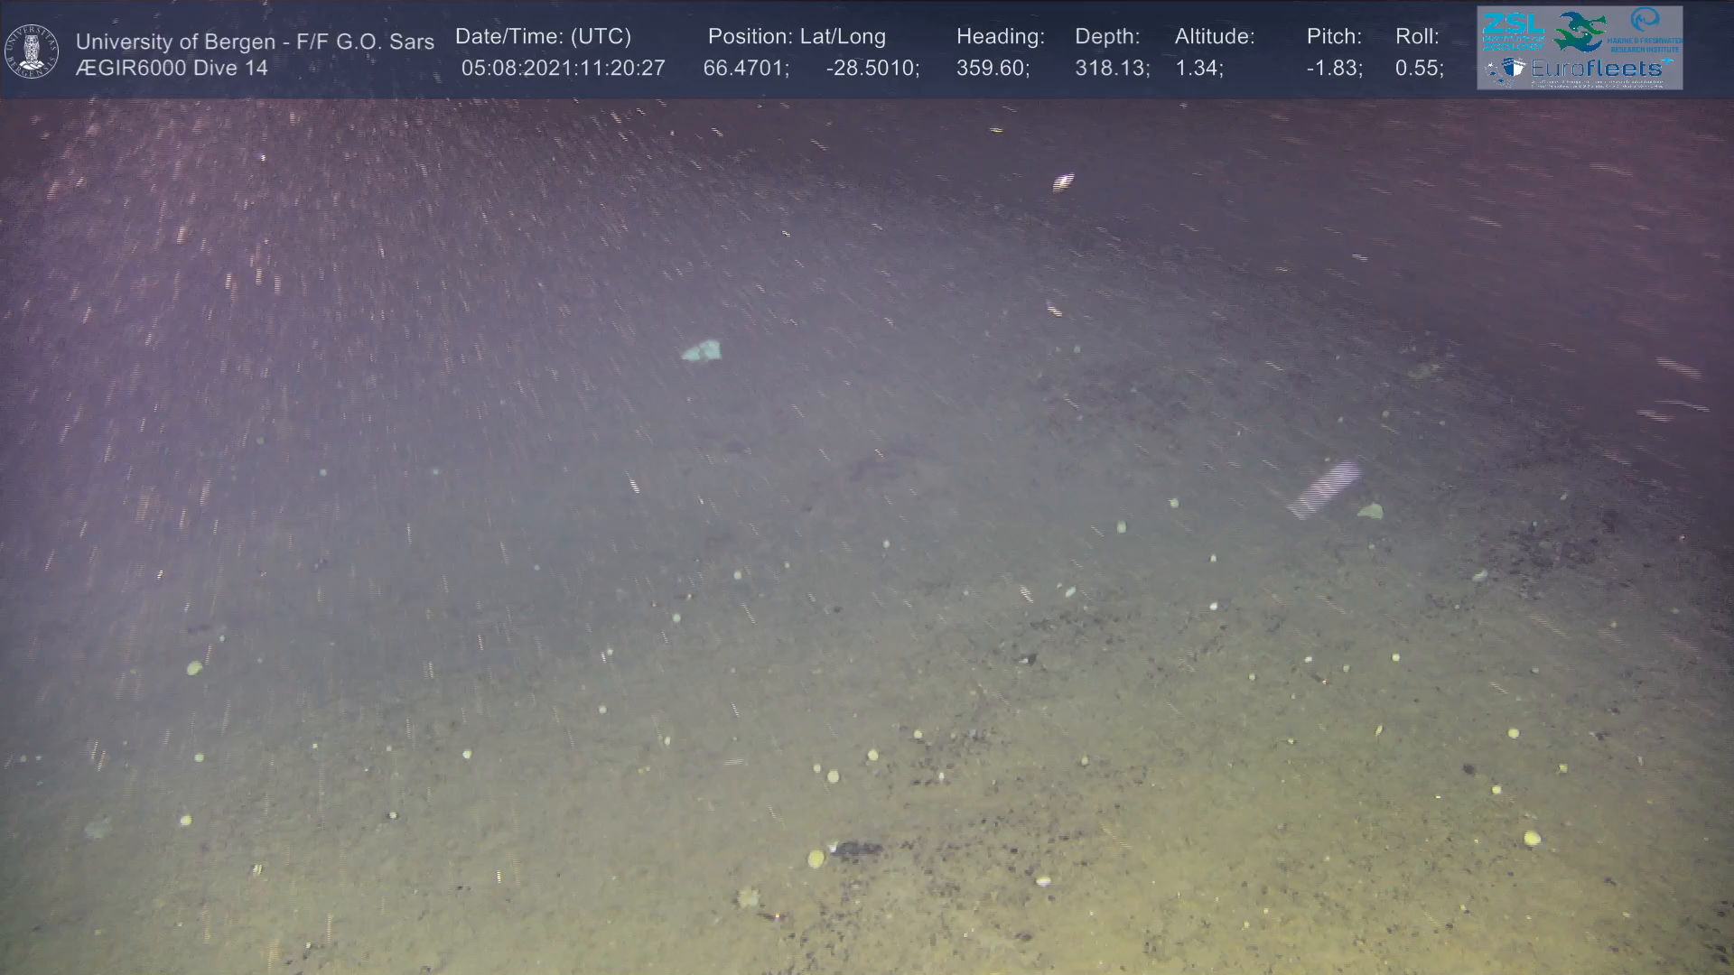1734x975 pixels.
Task: Click the latitude value 66.4701
Action: point(745,69)
